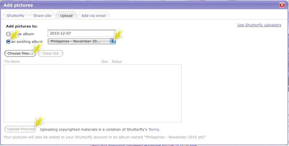Click the Clear list button
This screenshot has width=289, height=146.
[x=51, y=53]
